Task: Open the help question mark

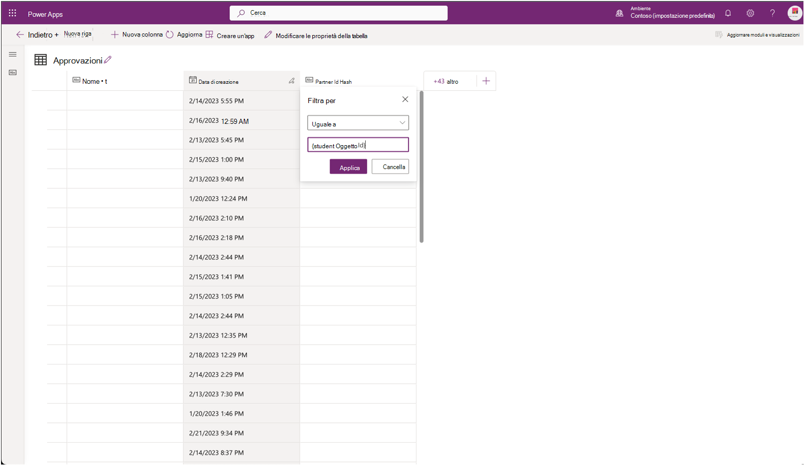Action: (x=772, y=13)
